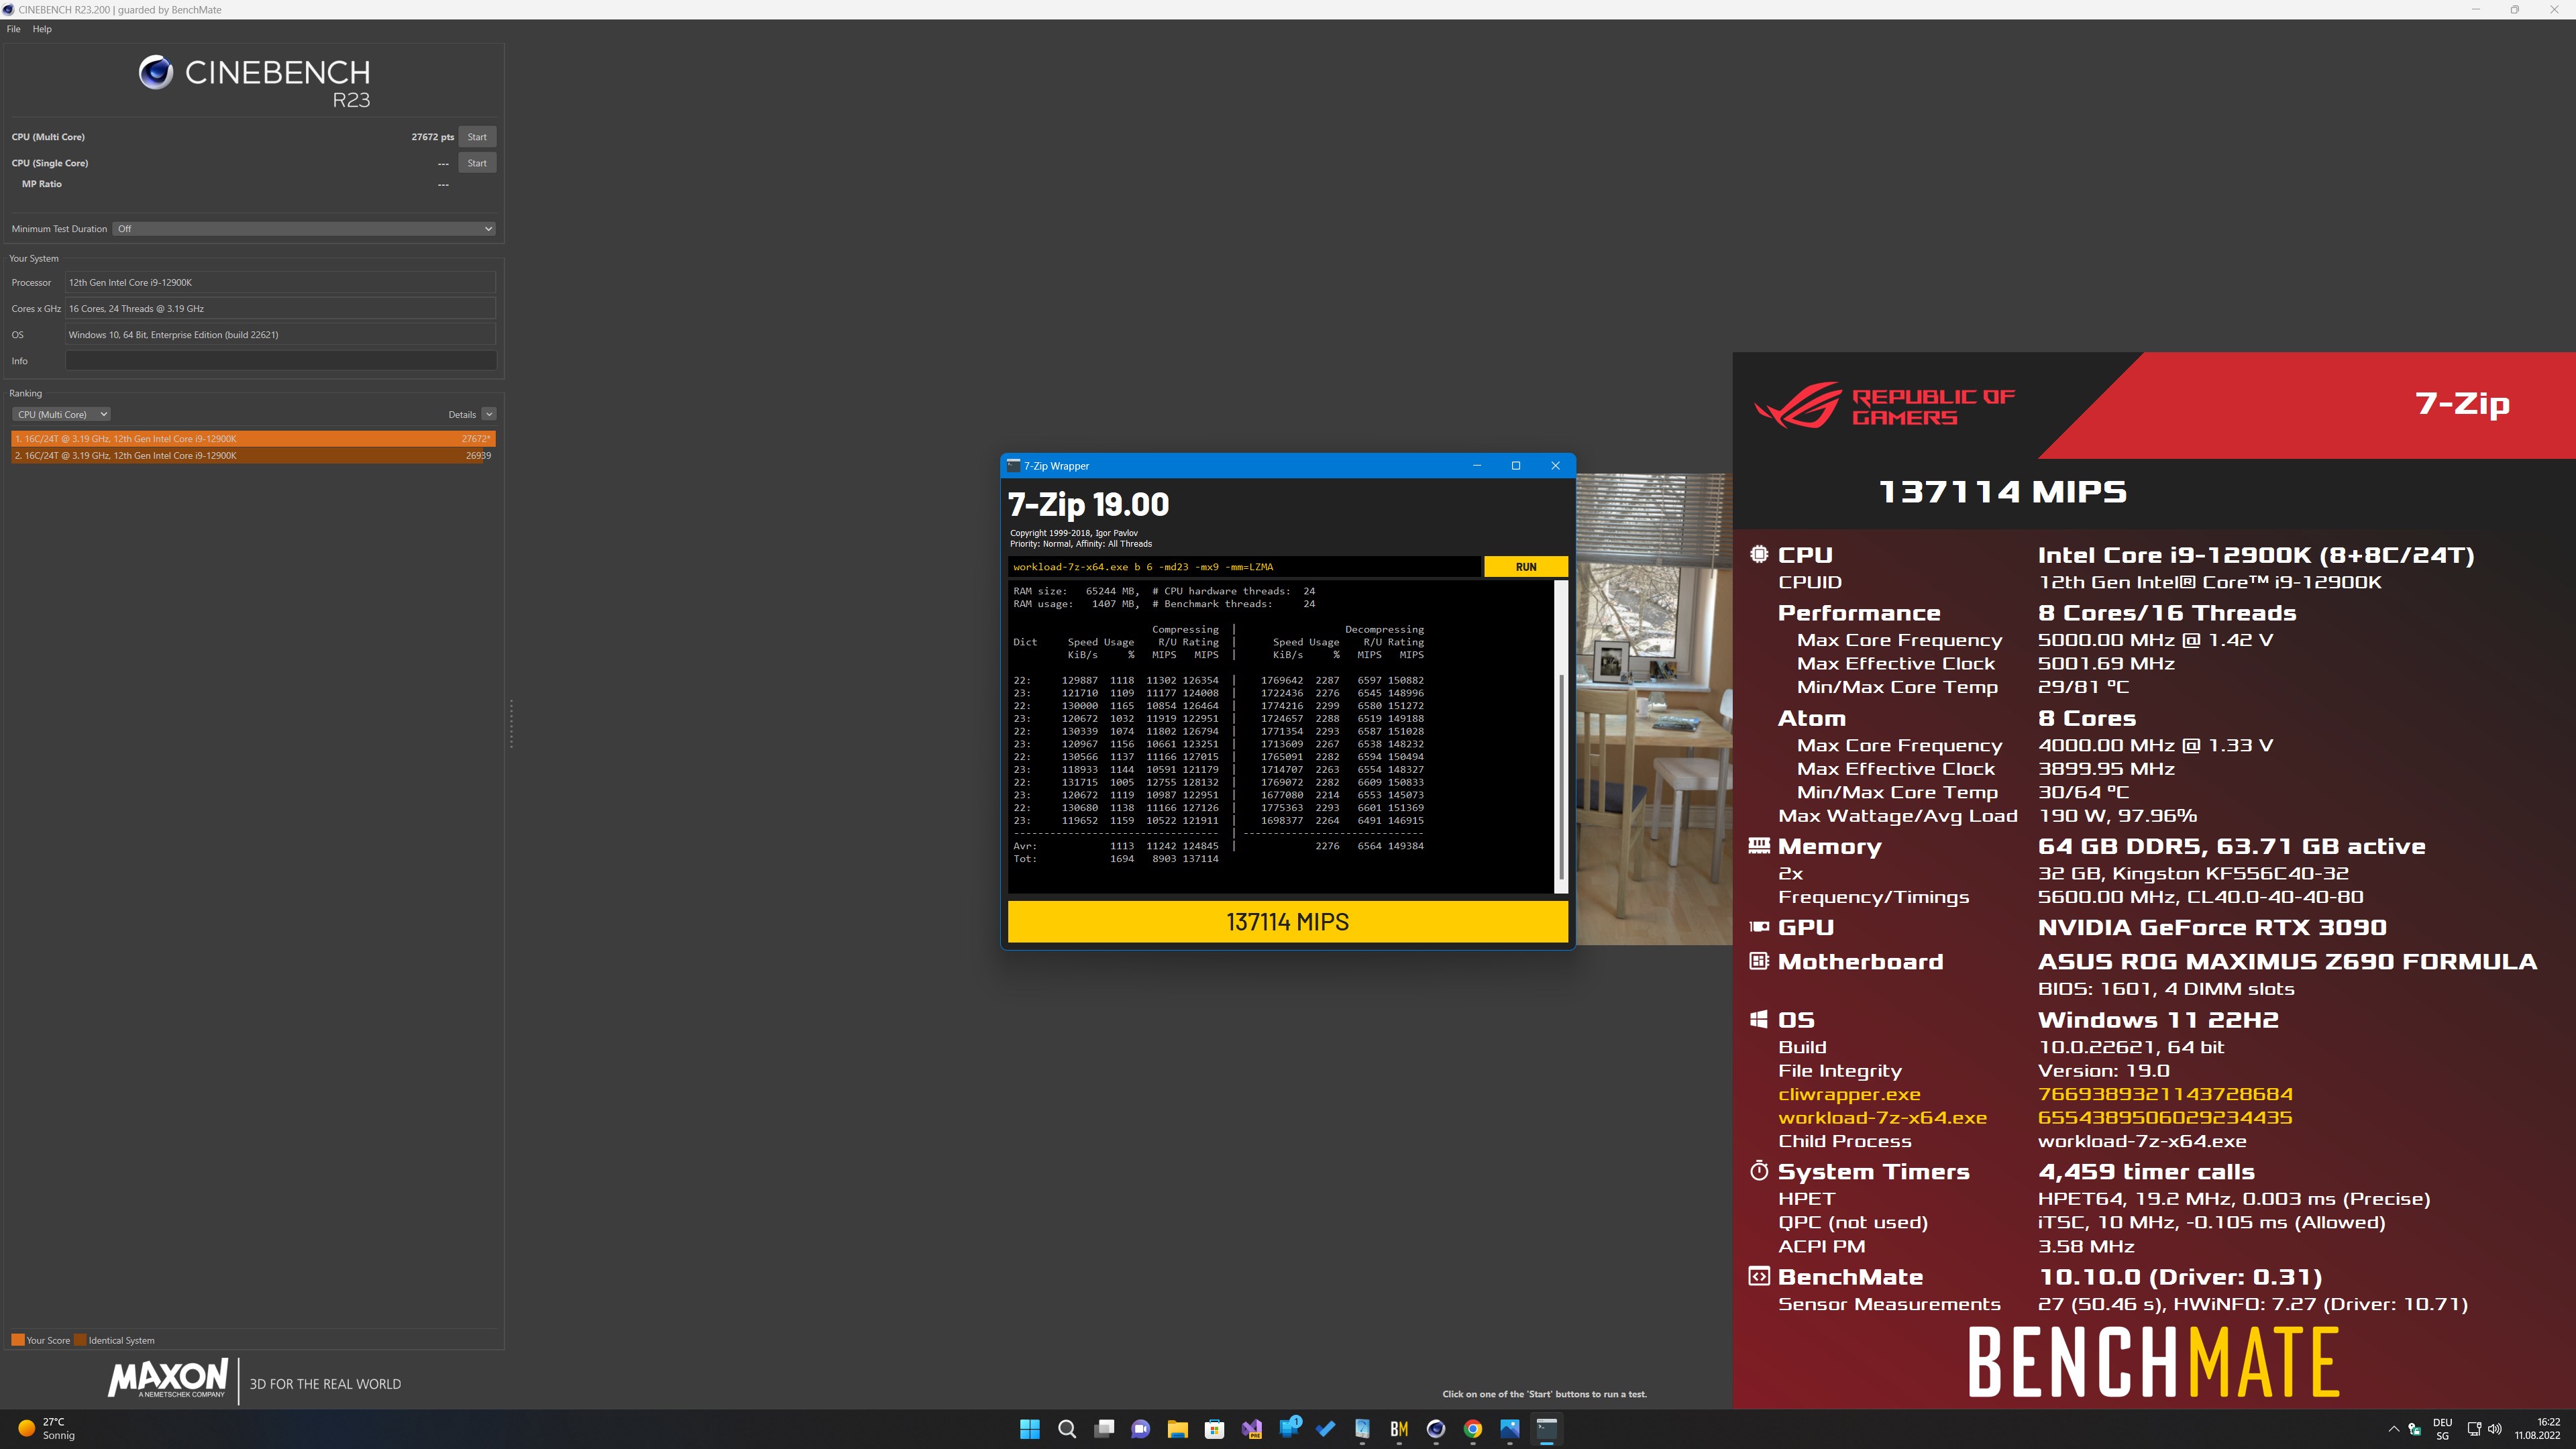Image resolution: width=2576 pixels, height=1449 pixels.
Task: Click the Memory icon in BenchMate panel
Action: 1759,846
